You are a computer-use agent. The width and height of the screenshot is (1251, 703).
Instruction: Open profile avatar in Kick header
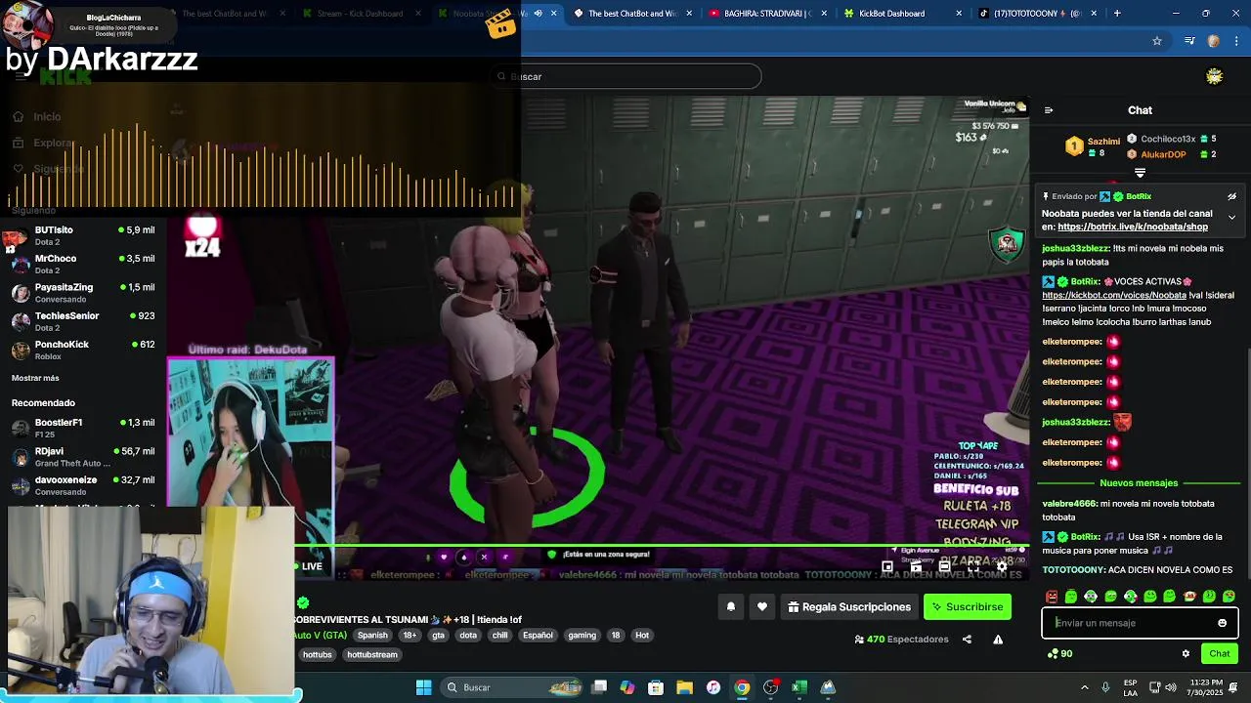pyautogui.click(x=1214, y=76)
